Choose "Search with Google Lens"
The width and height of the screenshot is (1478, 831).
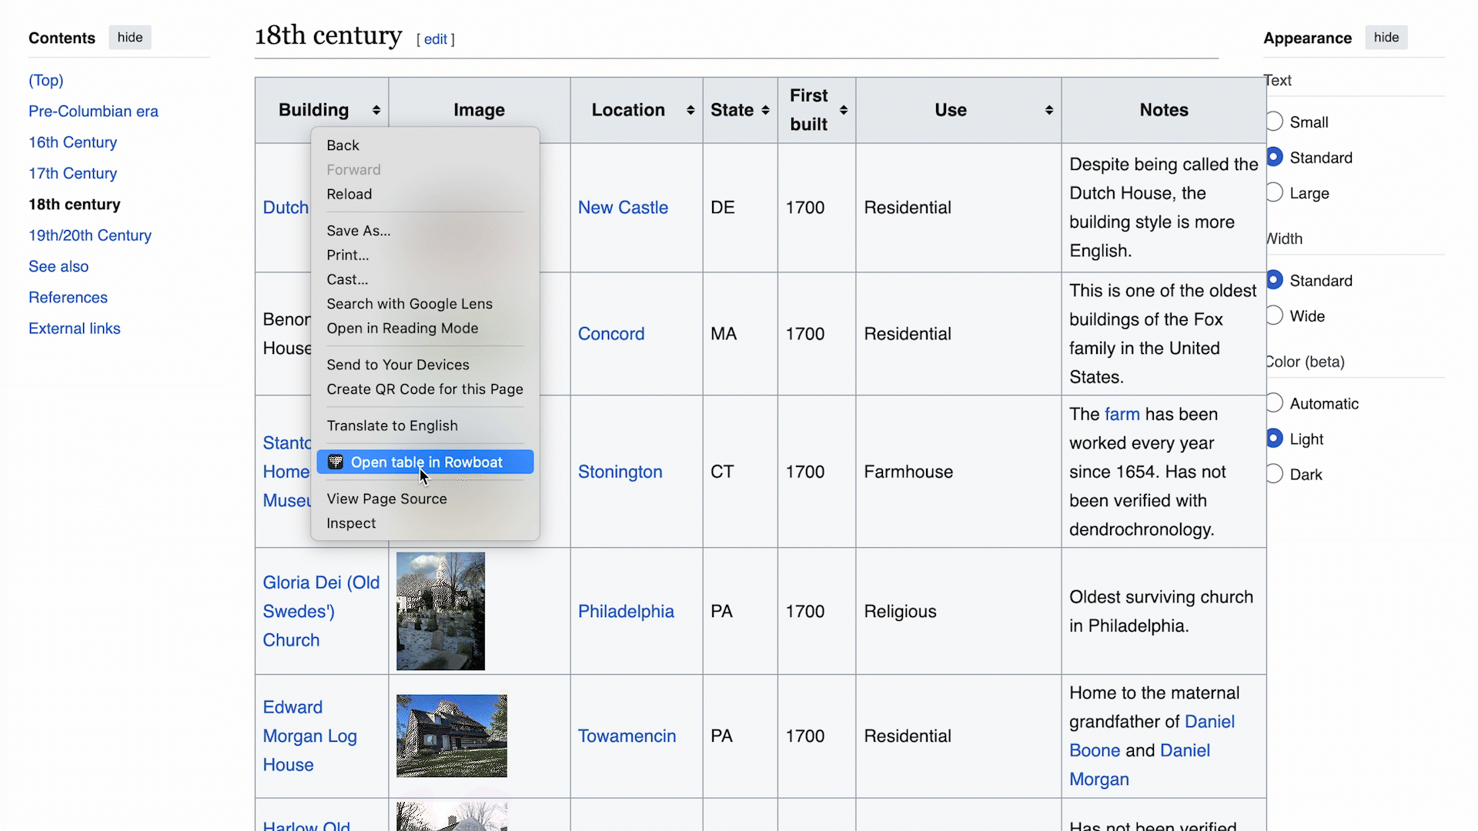tap(410, 304)
